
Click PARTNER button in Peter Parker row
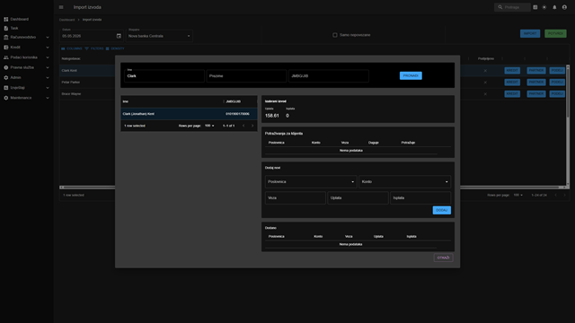536,82
